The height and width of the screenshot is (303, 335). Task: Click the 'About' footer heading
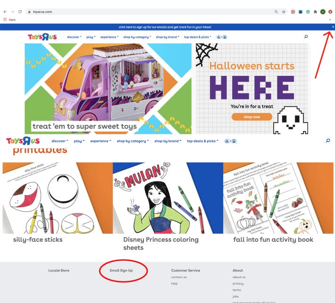(238, 270)
